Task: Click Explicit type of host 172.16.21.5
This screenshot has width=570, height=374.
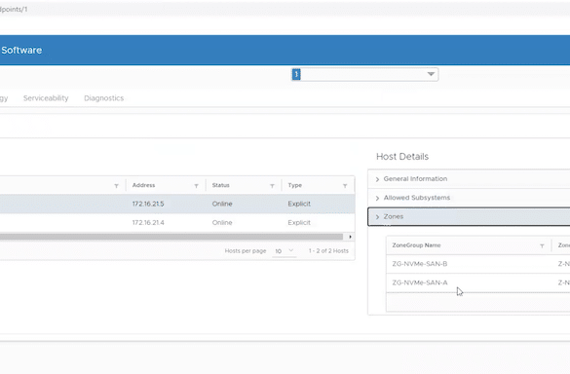Action: (299, 204)
